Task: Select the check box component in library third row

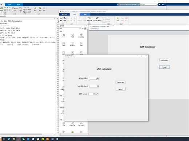Action: click(x=72, y=52)
